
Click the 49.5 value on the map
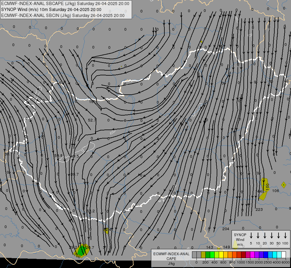pos(75,156)
